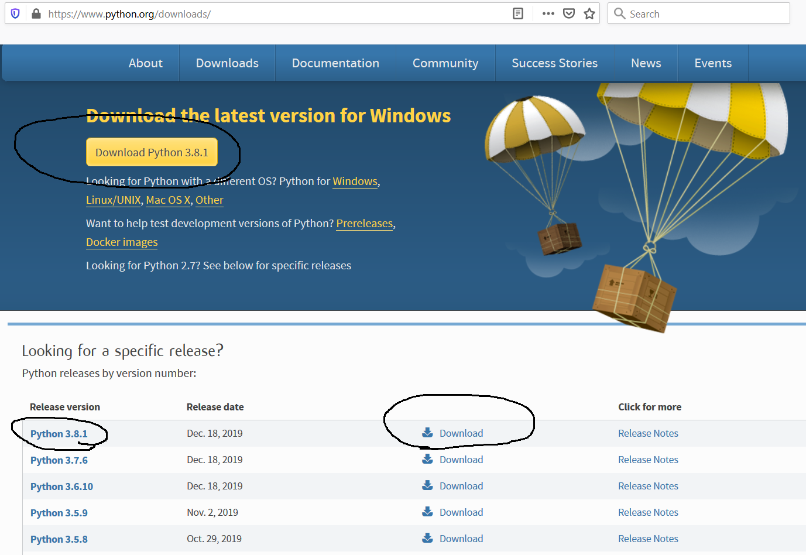This screenshot has height=555, width=806.
Task: Click release date 'Oct. 29, 2019'
Action: [214, 539]
